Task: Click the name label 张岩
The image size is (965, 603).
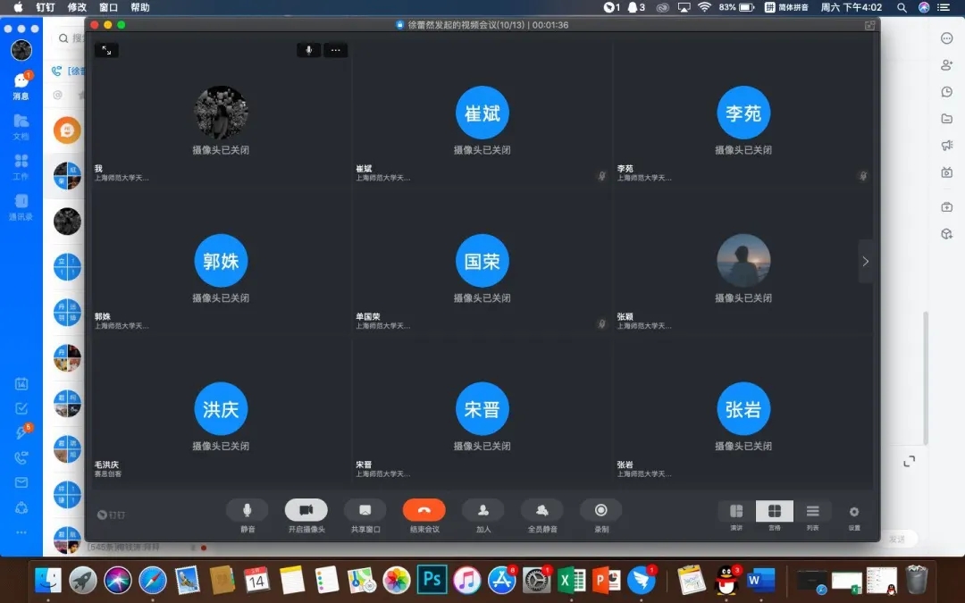Action: [x=625, y=465]
